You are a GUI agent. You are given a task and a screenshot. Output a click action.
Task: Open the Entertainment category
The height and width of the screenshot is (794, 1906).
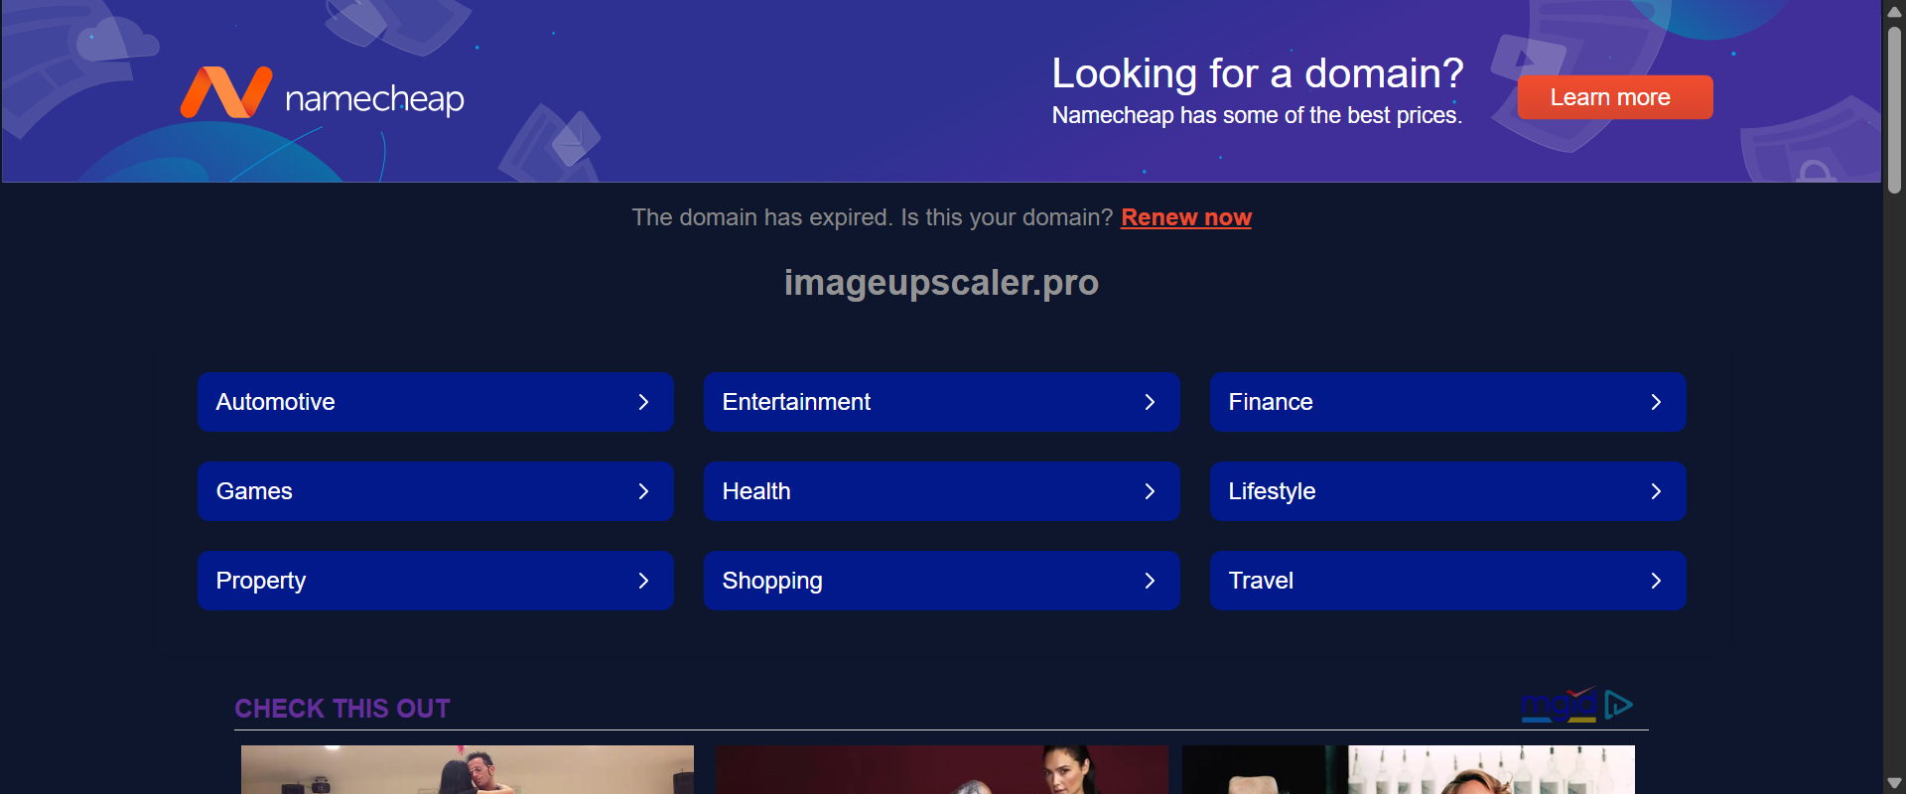pos(942,402)
